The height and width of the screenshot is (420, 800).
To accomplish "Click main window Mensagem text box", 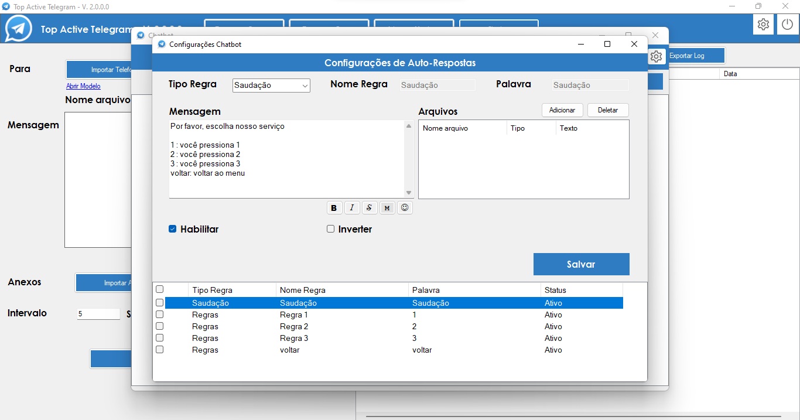I will click(x=98, y=180).
